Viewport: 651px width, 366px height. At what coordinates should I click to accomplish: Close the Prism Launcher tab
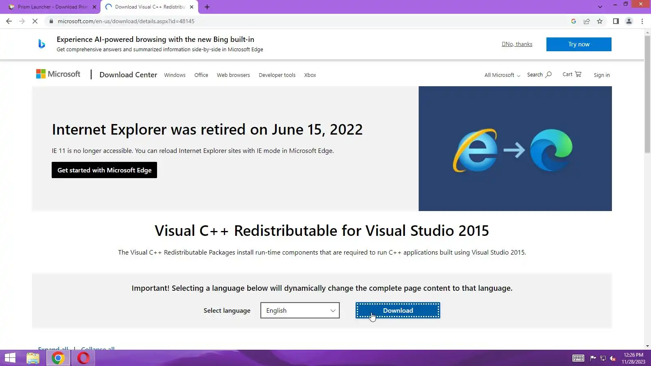click(94, 7)
